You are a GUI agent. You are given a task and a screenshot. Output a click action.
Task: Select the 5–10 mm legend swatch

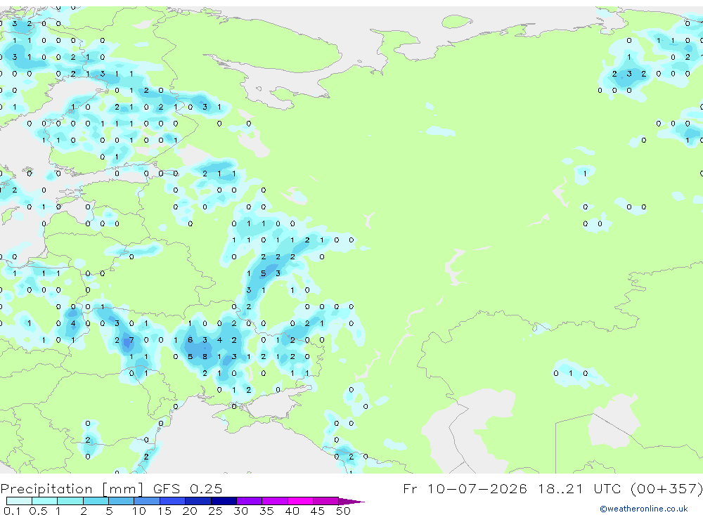click(x=122, y=501)
